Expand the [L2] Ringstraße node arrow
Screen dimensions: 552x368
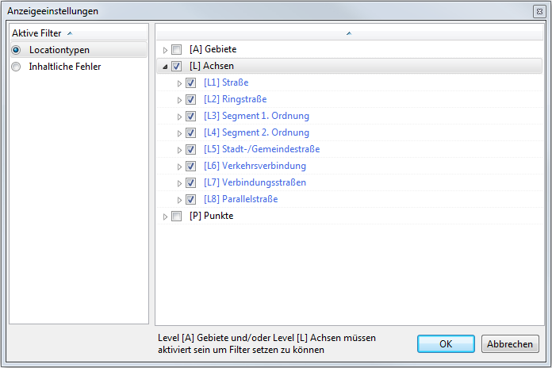180,100
